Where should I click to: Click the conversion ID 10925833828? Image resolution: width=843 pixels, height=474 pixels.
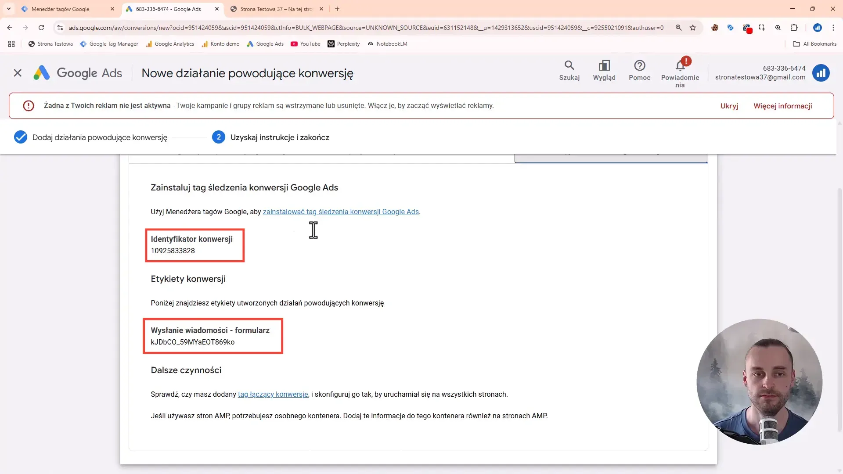pyautogui.click(x=173, y=251)
